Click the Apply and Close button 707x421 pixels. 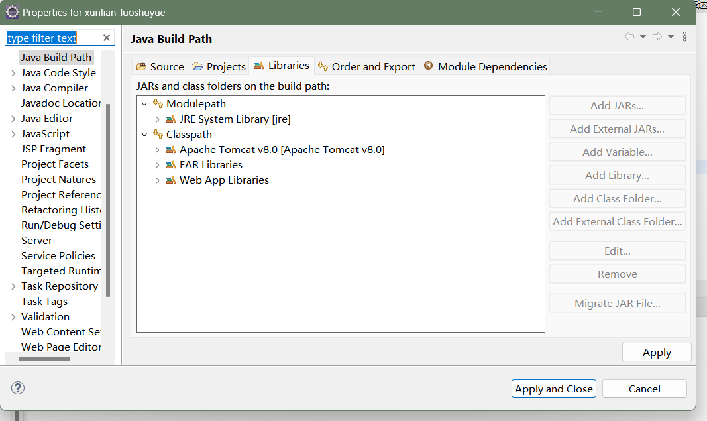pyautogui.click(x=553, y=389)
